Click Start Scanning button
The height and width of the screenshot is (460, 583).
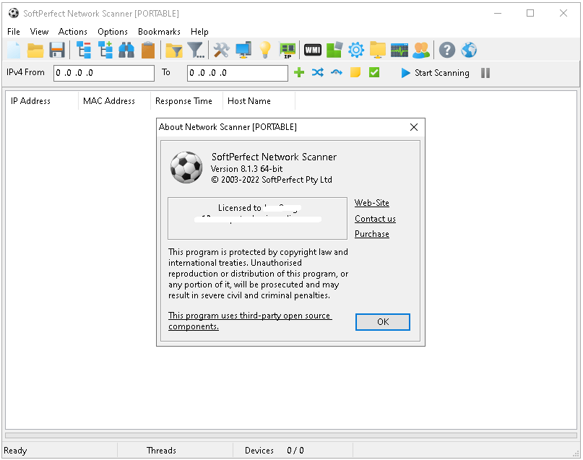(435, 73)
